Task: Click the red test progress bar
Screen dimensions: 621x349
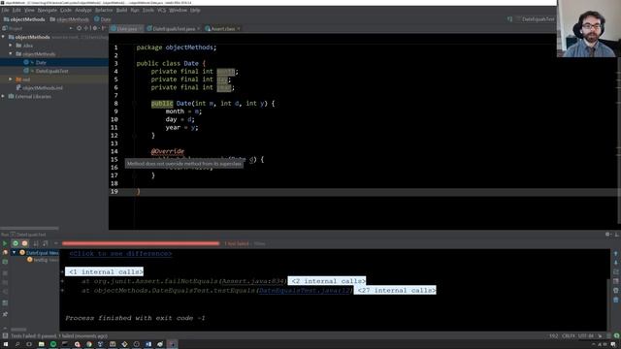Action: click(x=141, y=243)
